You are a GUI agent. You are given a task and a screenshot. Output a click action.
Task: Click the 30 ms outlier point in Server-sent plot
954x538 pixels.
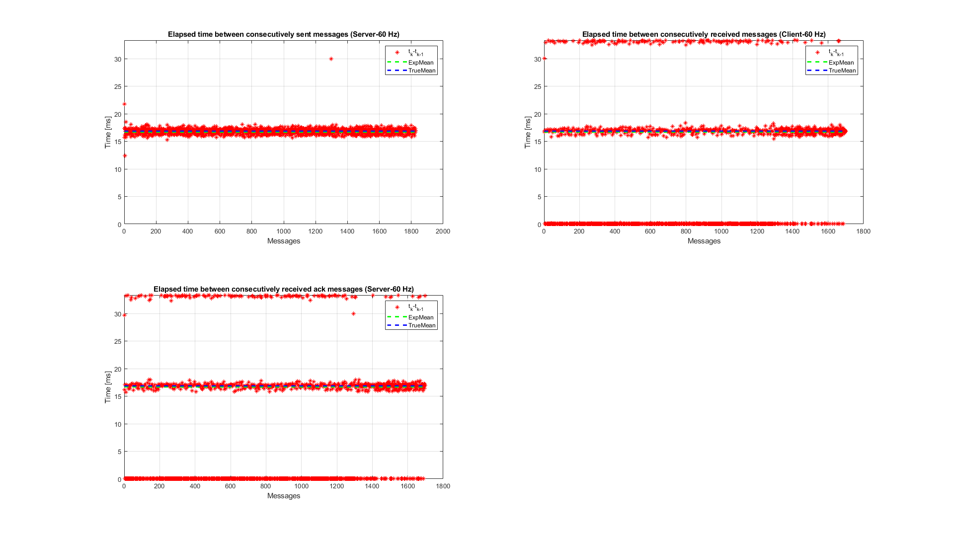(331, 59)
